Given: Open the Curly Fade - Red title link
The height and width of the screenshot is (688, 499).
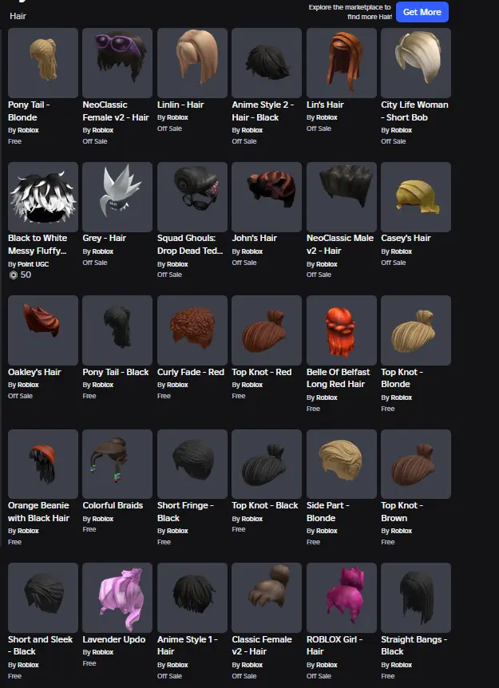Looking at the screenshot, I should coord(191,372).
